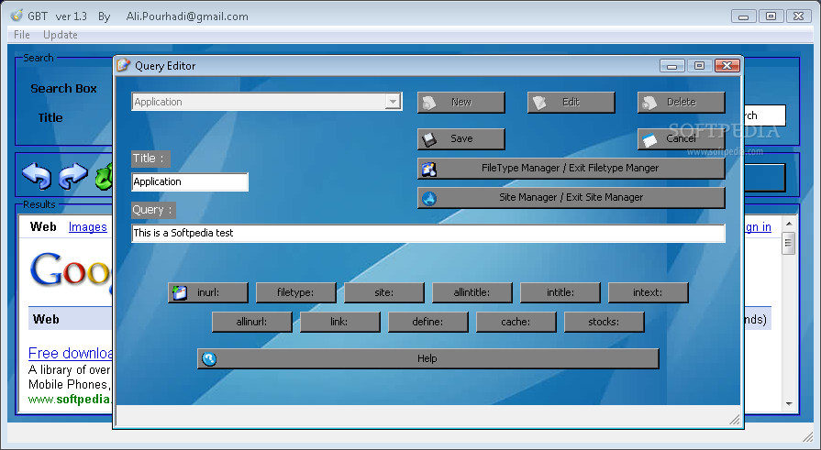Click the Edit query button
The height and width of the screenshot is (450, 821).
tap(571, 102)
